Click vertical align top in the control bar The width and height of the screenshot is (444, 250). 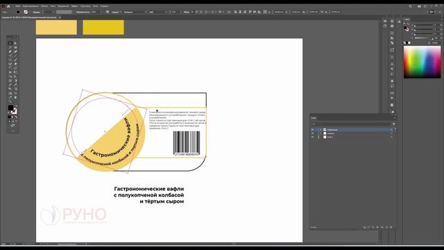point(250,12)
